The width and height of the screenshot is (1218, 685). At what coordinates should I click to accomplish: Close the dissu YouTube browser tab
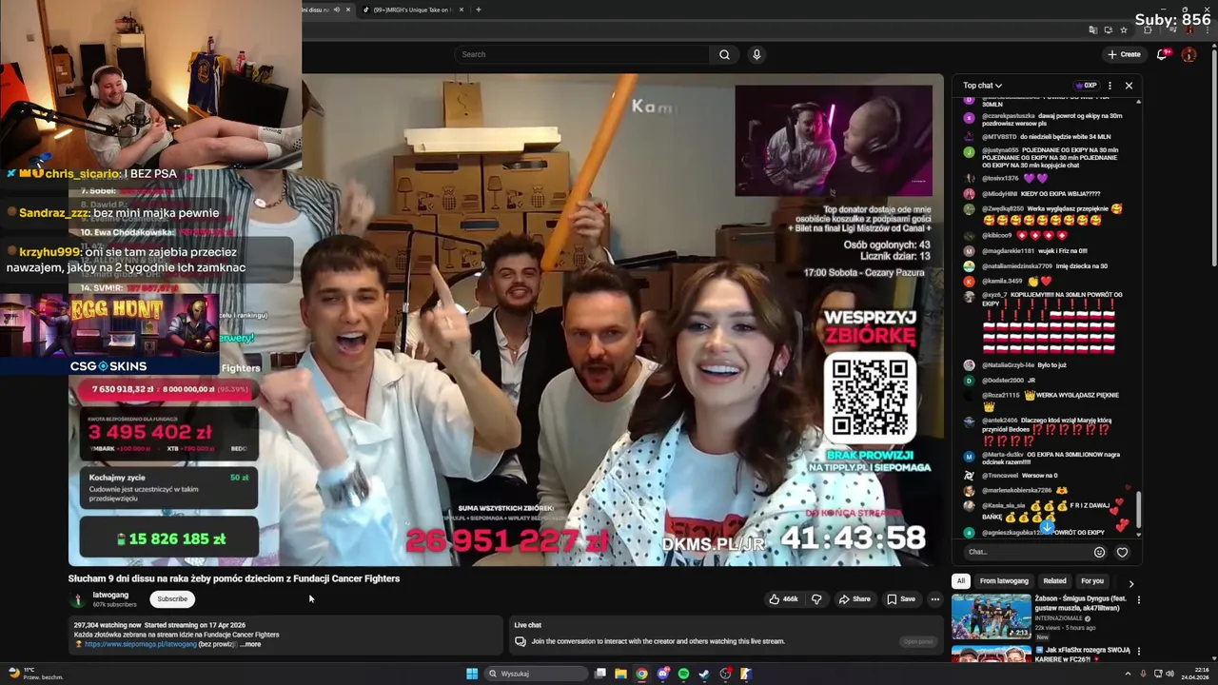coord(348,10)
